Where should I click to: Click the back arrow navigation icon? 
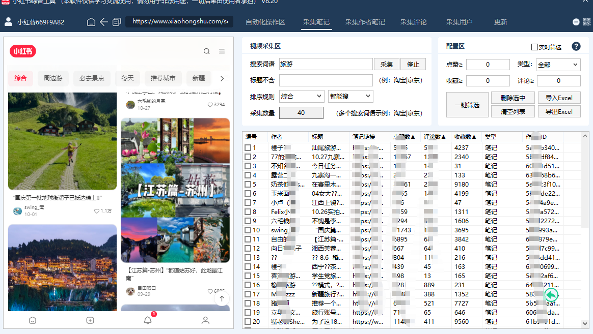103,22
